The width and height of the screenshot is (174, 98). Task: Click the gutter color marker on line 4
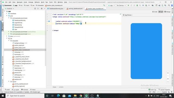pos(49,21)
